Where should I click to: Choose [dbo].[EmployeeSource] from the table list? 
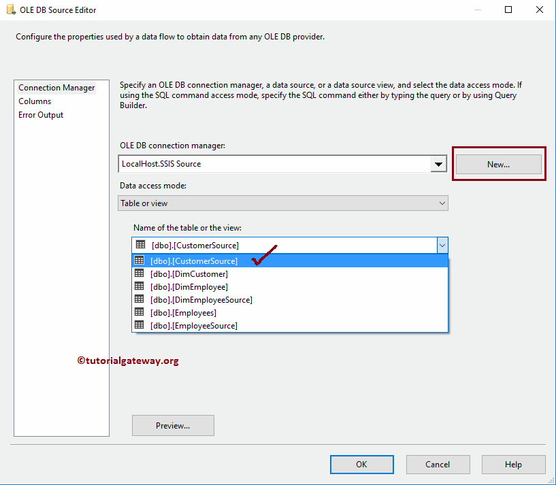click(194, 326)
